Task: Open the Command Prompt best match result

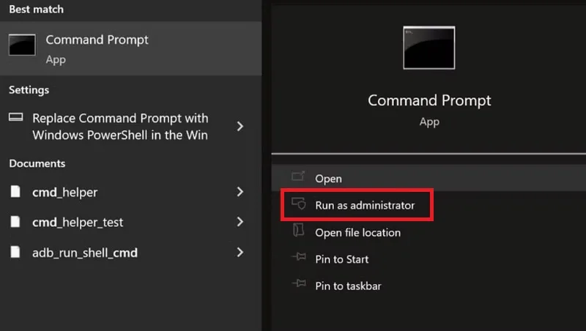Action: coord(131,48)
